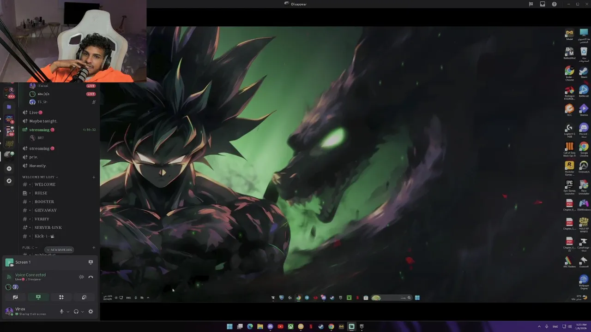
Task: Add channel to PUBLIC category
Action: point(94,248)
